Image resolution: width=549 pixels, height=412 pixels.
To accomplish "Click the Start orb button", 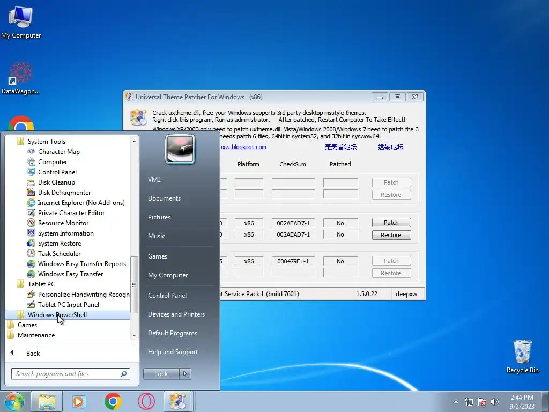I will click(13, 401).
